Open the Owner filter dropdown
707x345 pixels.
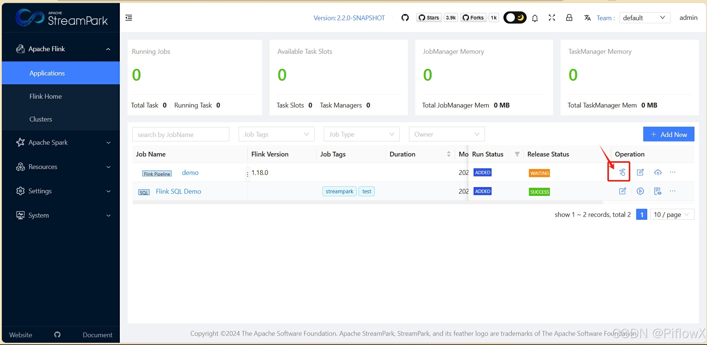pyautogui.click(x=447, y=134)
